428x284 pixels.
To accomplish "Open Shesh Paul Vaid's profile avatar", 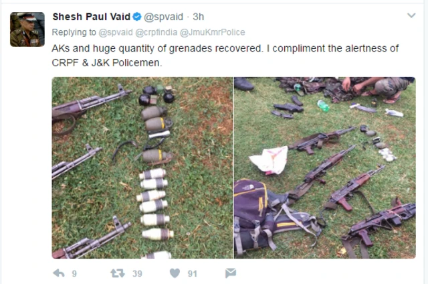I will coord(27,29).
